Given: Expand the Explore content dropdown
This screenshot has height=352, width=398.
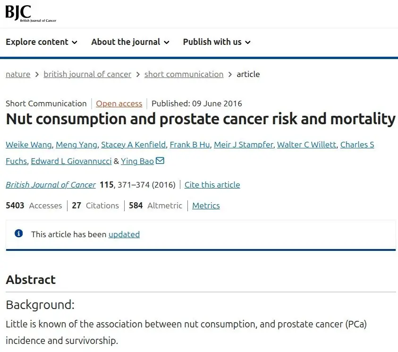Looking at the screenshot, I should [x=42, y=42].
